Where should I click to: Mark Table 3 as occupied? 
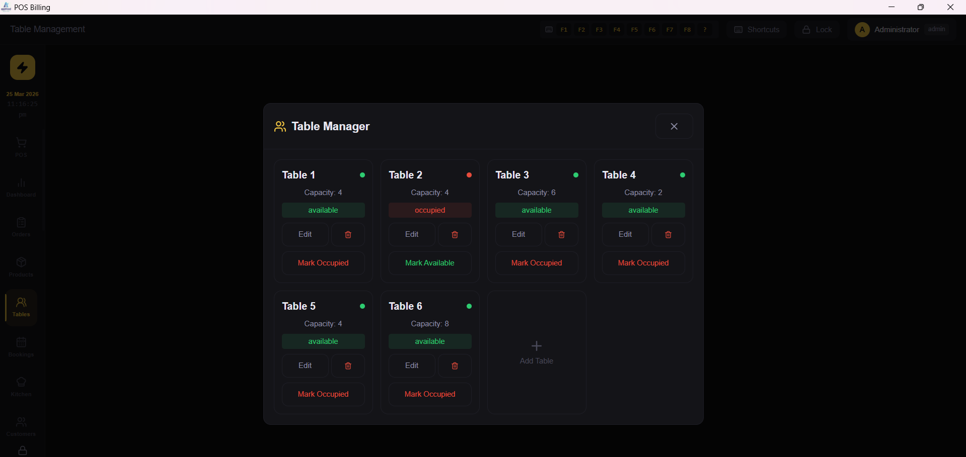(537, 263)
